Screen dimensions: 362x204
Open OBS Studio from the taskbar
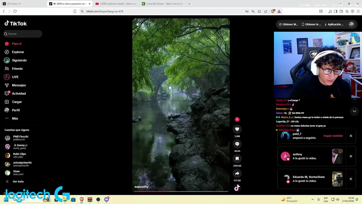pyautogui.click(x=98, y=199)
